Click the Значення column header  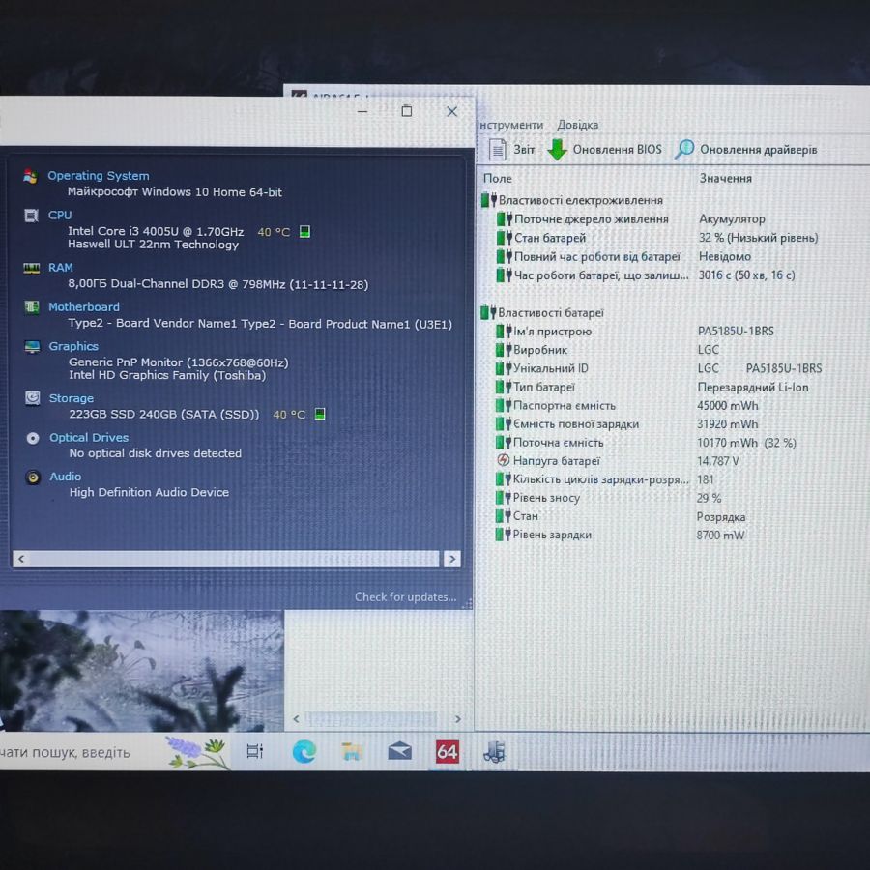[x=725, y=179]
